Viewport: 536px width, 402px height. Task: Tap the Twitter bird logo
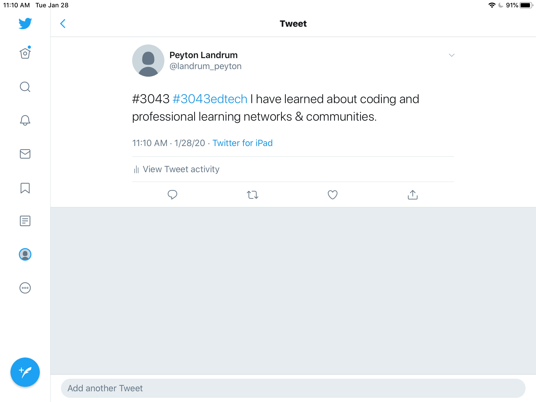25,24
